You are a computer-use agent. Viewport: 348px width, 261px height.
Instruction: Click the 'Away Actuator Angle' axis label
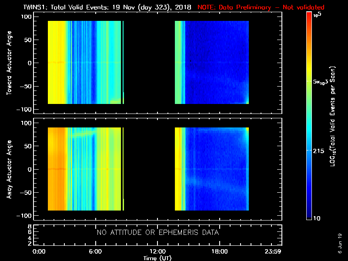[8, 169]
